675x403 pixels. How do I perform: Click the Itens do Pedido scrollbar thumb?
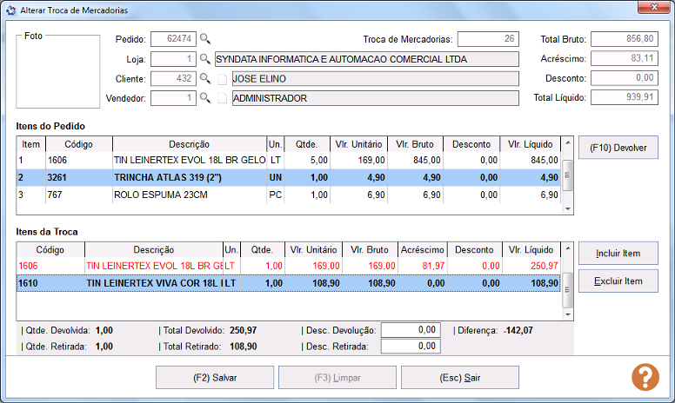click(x=568, y=175)
